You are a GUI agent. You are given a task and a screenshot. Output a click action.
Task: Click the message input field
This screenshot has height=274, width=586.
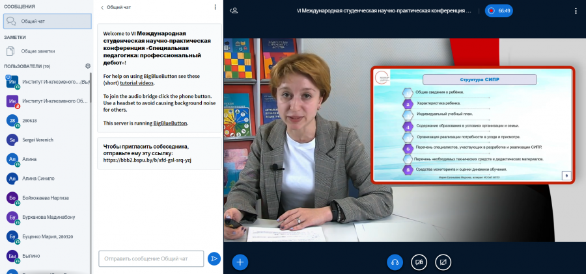tap(151, 258)
